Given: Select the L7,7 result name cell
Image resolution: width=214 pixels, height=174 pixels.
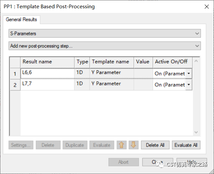Looking at the screenshot, I should [47, 84].
